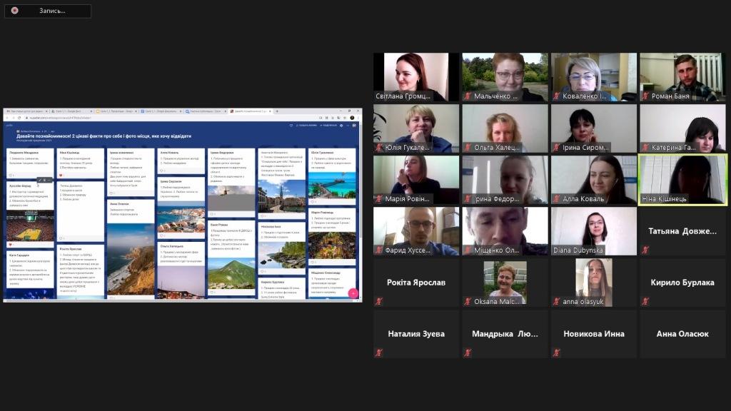Open the three-dot menu in Padlet header
The height and width of the screenshot is (411, 731).
(x=348, y=126)
